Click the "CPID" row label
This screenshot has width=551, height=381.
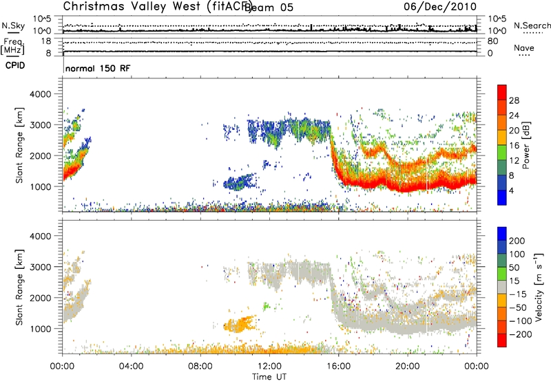click(15, 65)
